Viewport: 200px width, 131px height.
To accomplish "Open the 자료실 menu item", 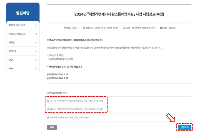I will click(x=23, y=42).
